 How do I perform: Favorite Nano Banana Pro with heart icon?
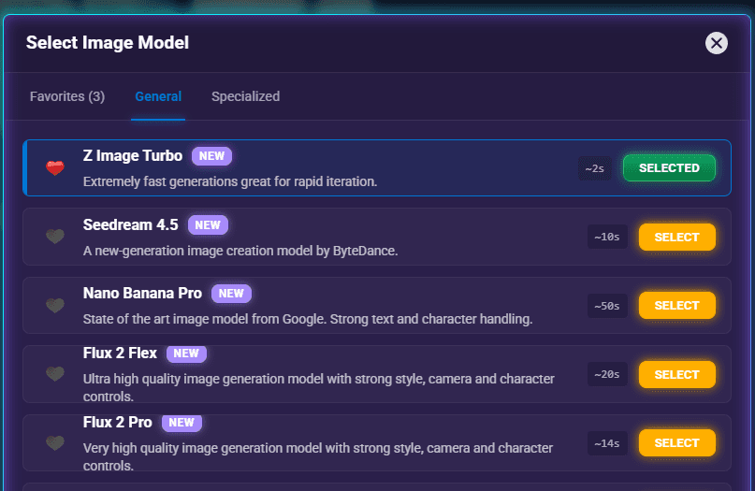(55, 305)
